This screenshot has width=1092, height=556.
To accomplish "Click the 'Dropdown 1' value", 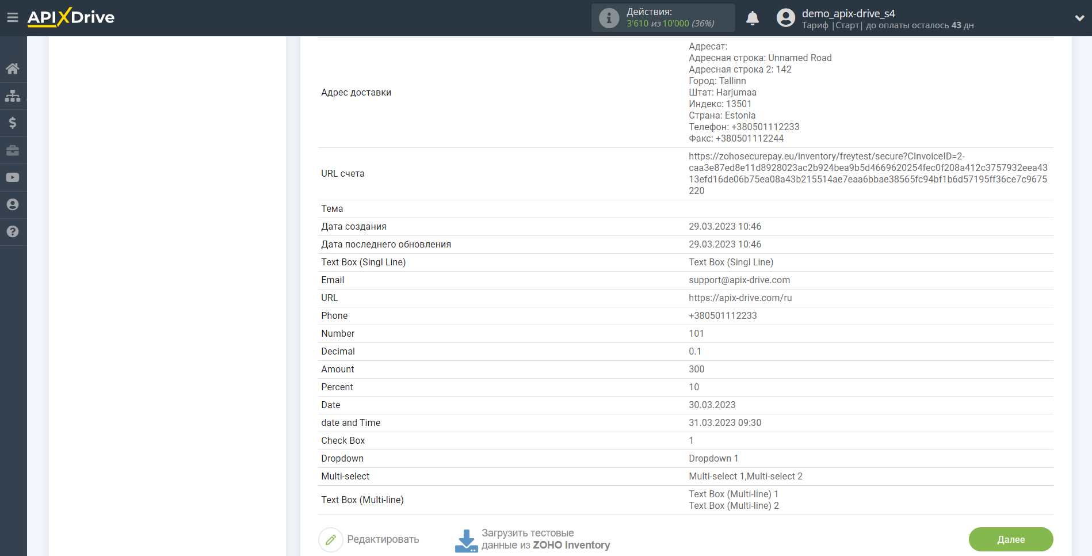I will point(713,458).
